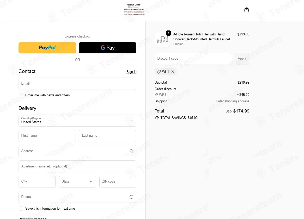The width and height of the screenshot is (304, 219).
Task: Expand the State dropdown
Action: tap(77, 182)
